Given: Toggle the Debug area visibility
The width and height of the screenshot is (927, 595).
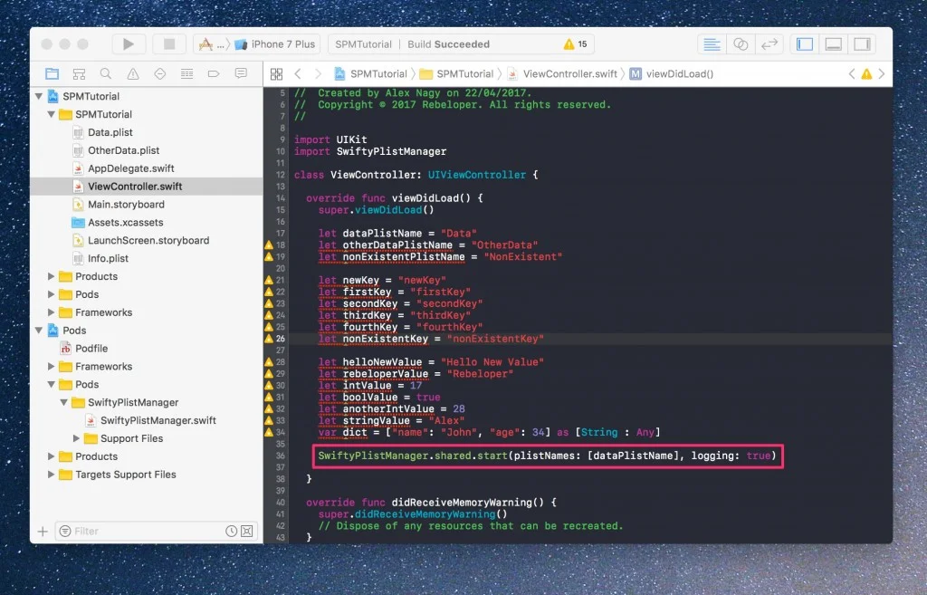Looking at the screenshot, I should click(834, 44).
